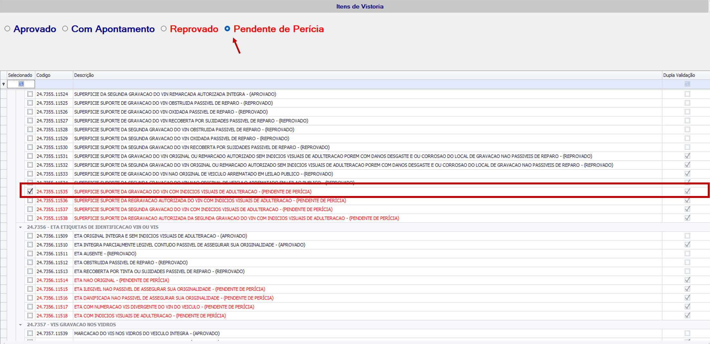Select Pendente de Perícia radio button
Screen dimensions: 710x344
(227, 29)
